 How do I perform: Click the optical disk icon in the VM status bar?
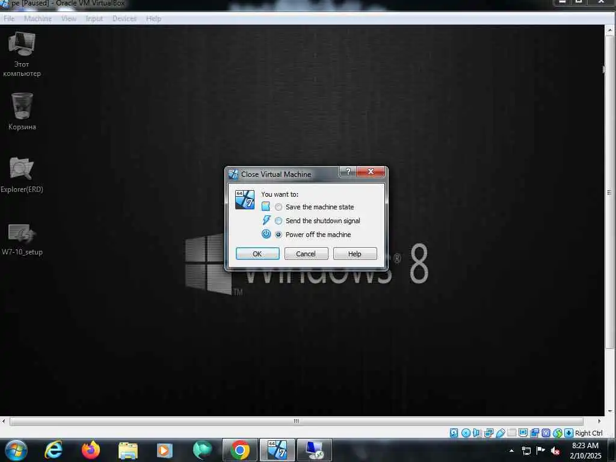click(x=466, y=433)
